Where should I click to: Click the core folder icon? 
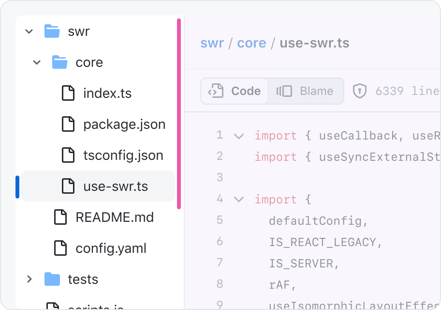pyautogui.click(x=59, y=62)
